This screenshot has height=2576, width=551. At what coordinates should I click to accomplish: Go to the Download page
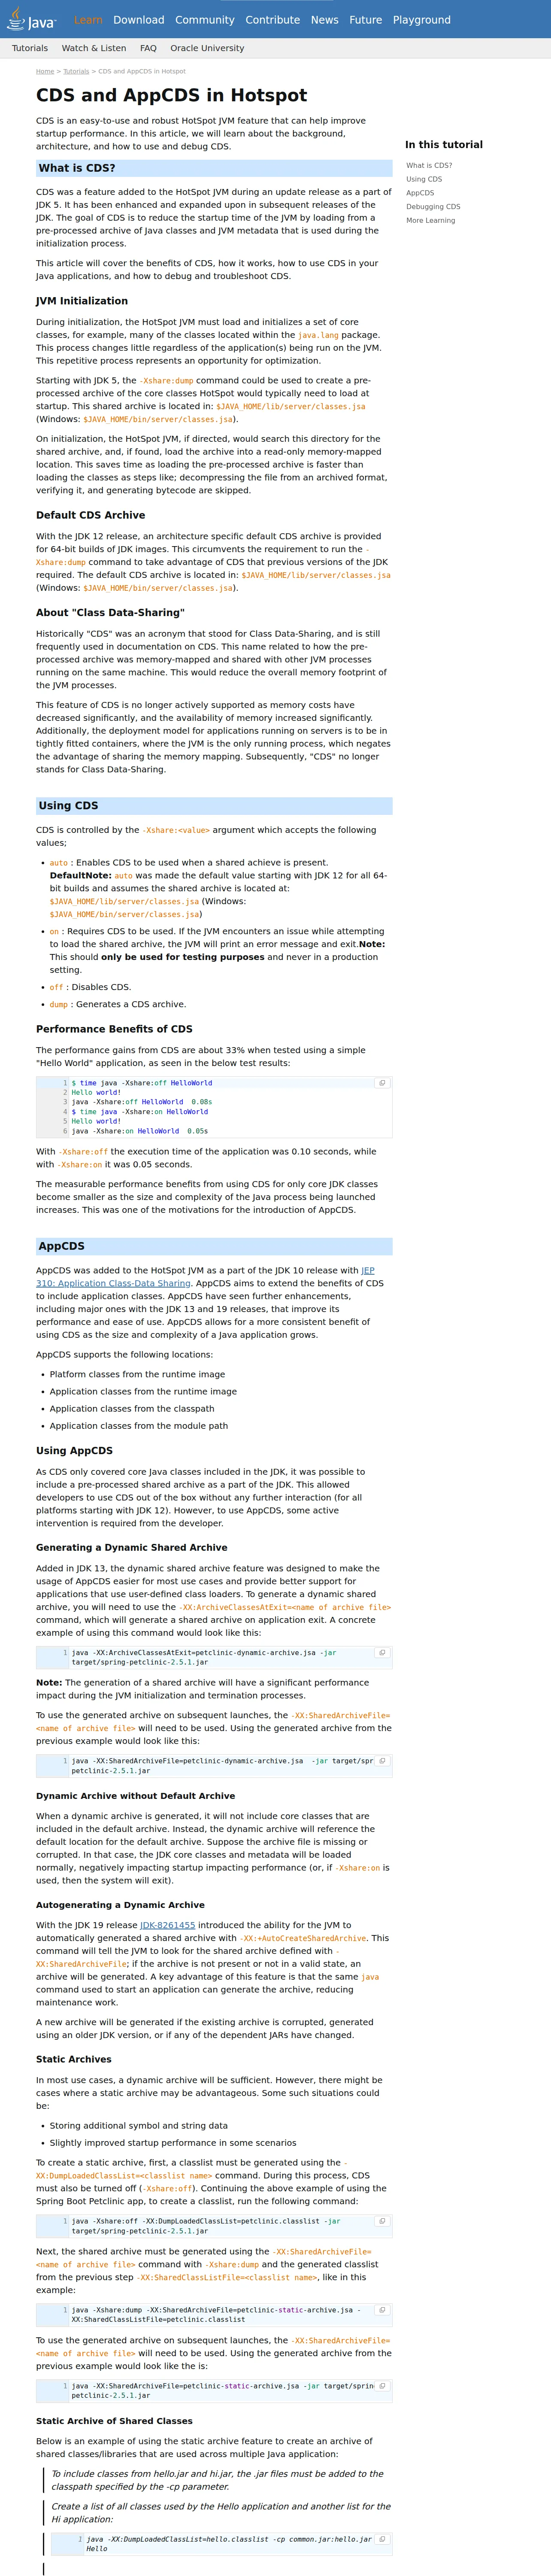tap(139, 20)
